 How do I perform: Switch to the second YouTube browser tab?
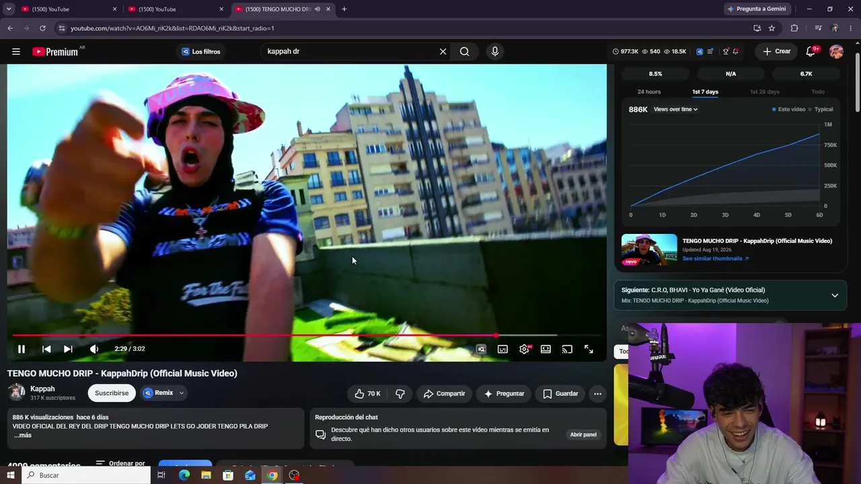point(175,9)
